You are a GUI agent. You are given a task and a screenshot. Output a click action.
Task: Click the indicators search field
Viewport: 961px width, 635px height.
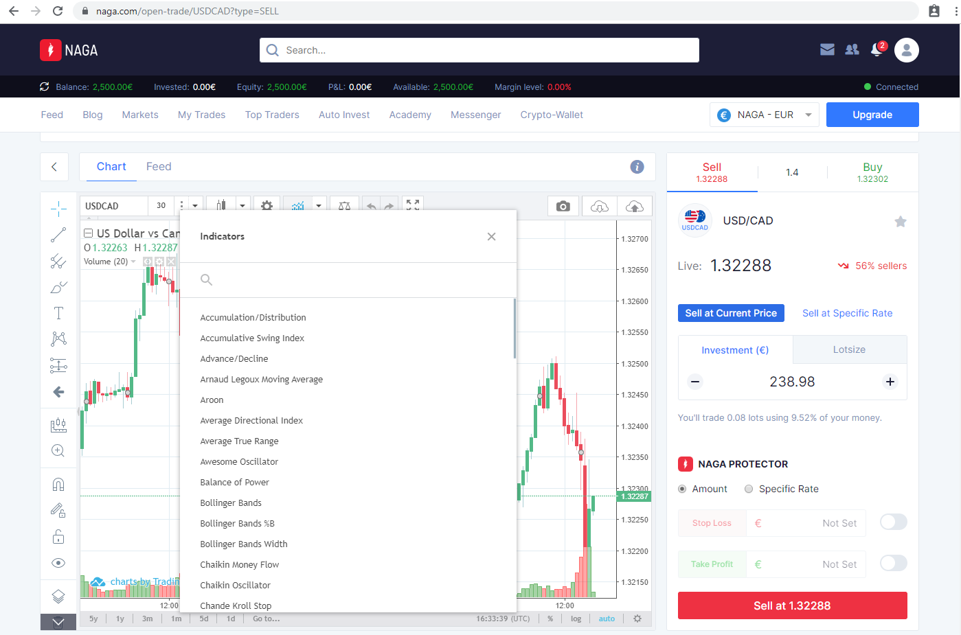point(348,280)
